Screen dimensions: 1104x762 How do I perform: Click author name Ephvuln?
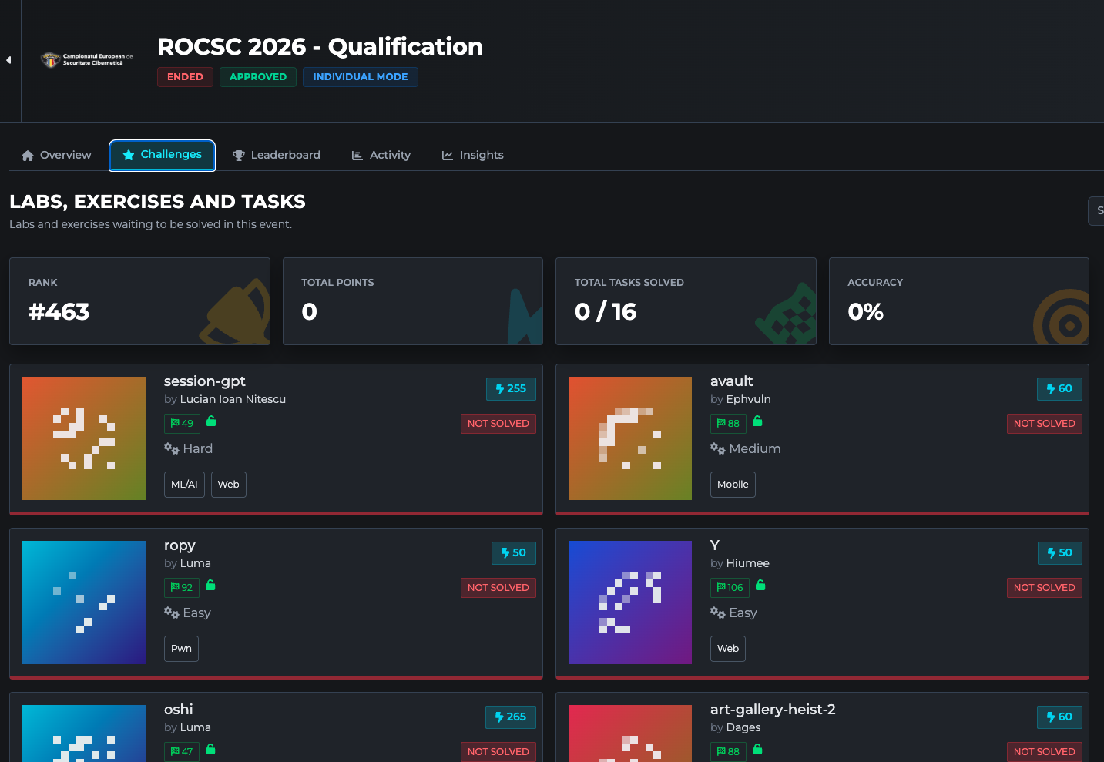point(748,399)
